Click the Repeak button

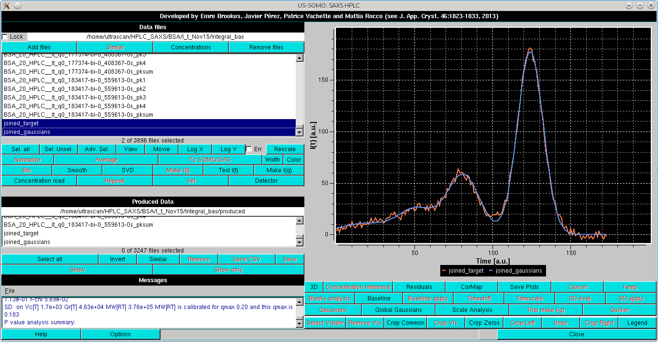click(115, 181)
